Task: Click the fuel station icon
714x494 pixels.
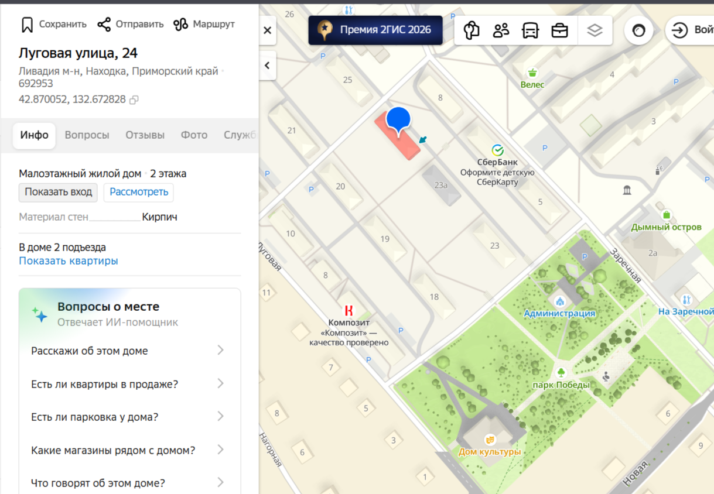Action: tap(658, 170)
